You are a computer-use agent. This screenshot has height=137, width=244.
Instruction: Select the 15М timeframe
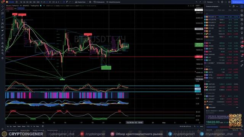tap(34, 2)
